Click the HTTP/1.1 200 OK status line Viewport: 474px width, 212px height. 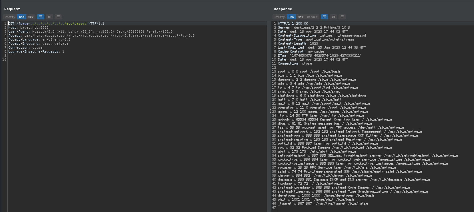(293, 23)
